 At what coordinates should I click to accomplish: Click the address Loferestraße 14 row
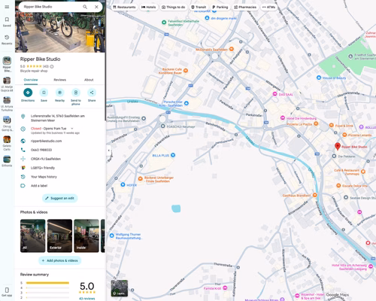click(x=60, y=118)
